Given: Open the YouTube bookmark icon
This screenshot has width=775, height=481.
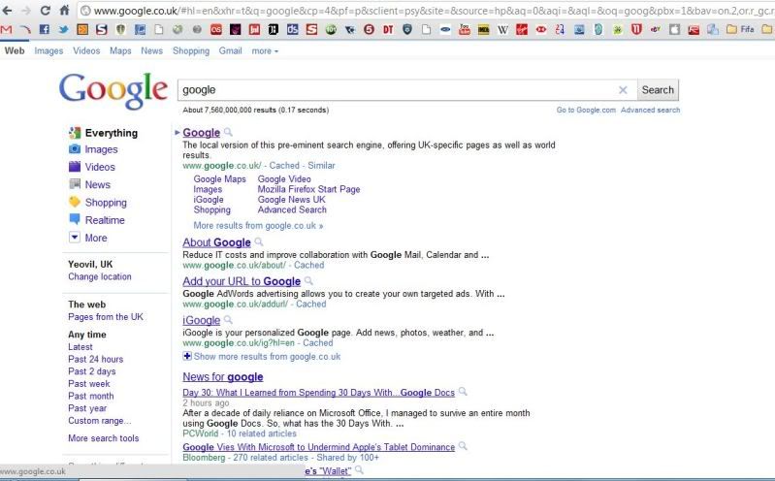Looking at the screenshot, I should [x=465, y=30].
